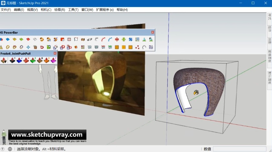Click the first orange grid pattern icon
This screenshot has height=152, width=272.
pos(117,47)
